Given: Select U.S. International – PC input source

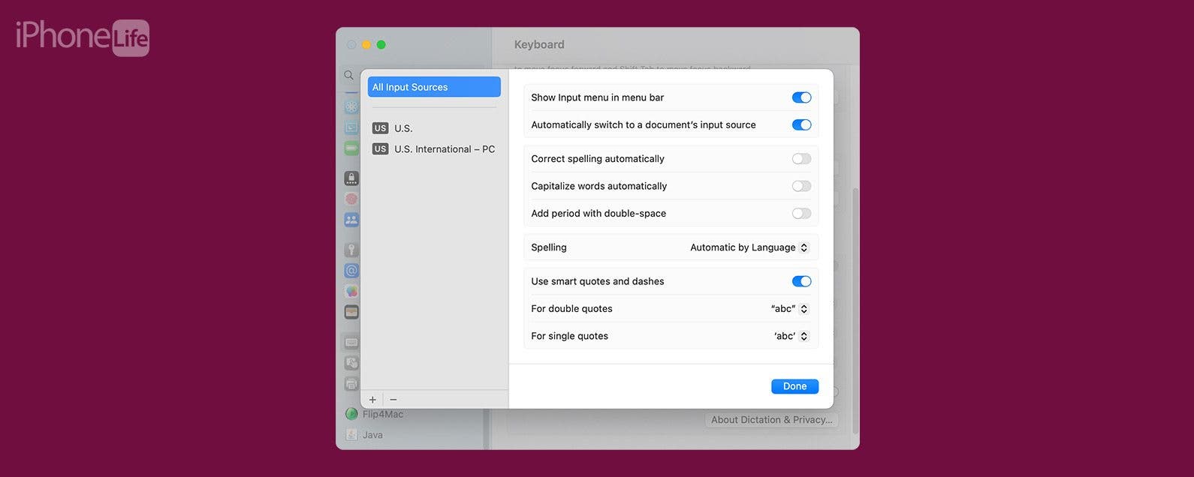Looking at the screenshot, I should coord(434,149).
